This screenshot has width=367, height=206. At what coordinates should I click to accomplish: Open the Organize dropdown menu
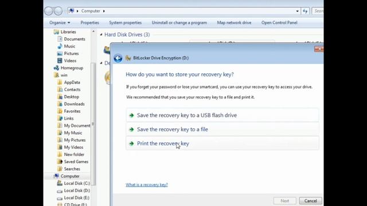point(60,23)
